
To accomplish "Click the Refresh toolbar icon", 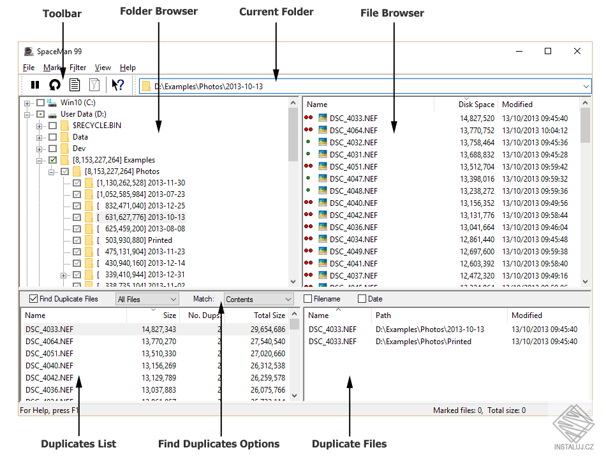I will click(x=55, y=85).
